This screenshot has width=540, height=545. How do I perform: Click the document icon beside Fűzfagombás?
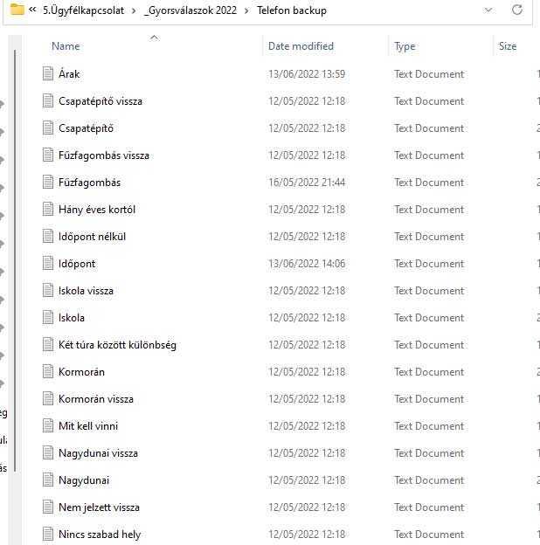tap(48, 183)
